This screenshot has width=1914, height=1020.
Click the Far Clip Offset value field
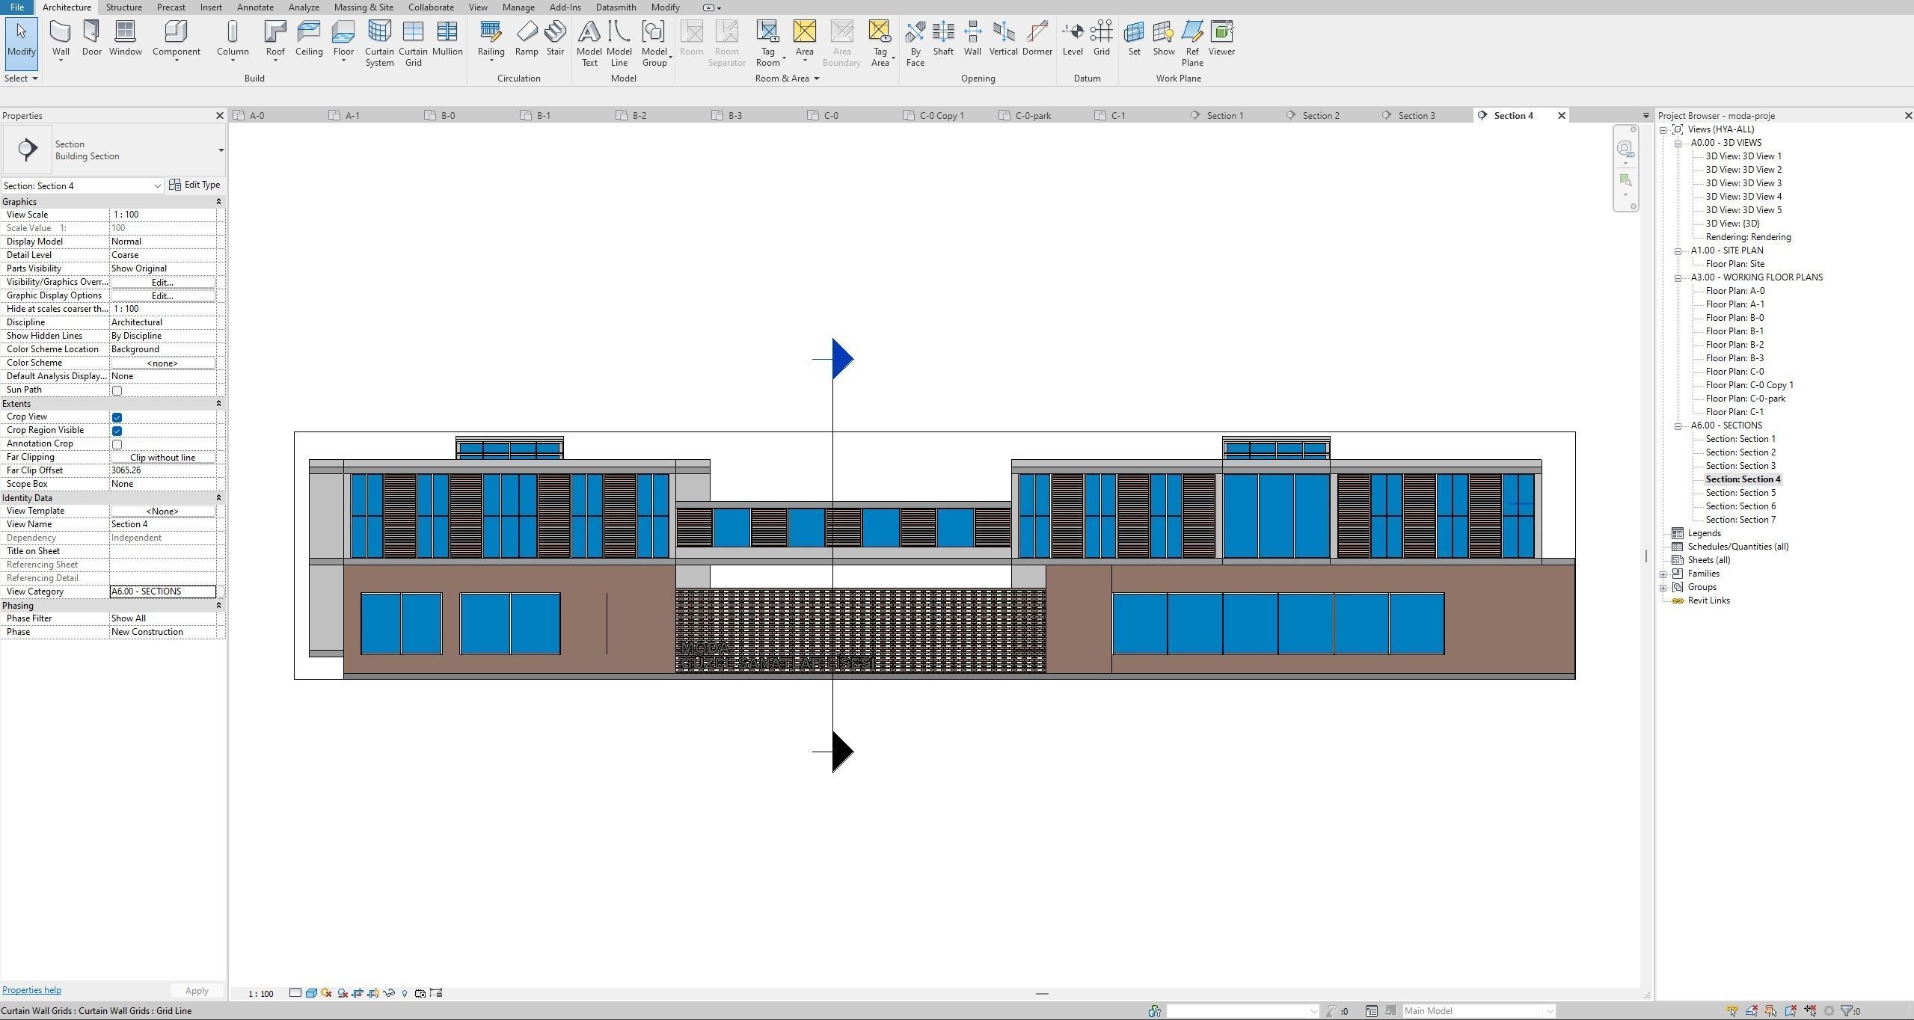click(x=162, y=470)
